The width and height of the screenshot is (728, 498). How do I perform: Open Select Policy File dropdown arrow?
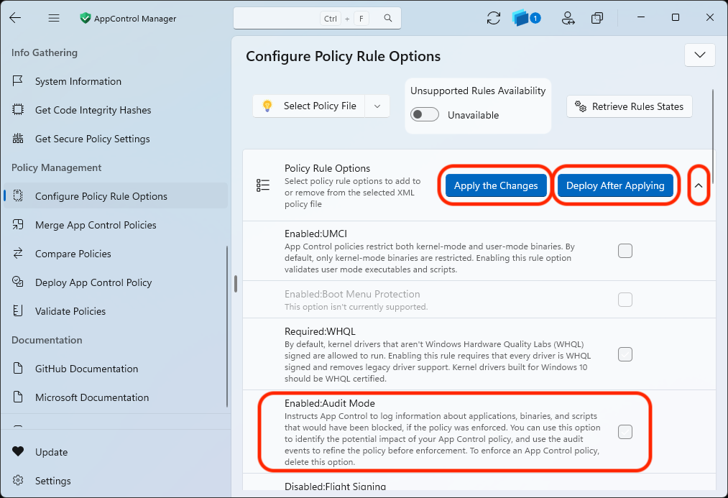(377, 106)
